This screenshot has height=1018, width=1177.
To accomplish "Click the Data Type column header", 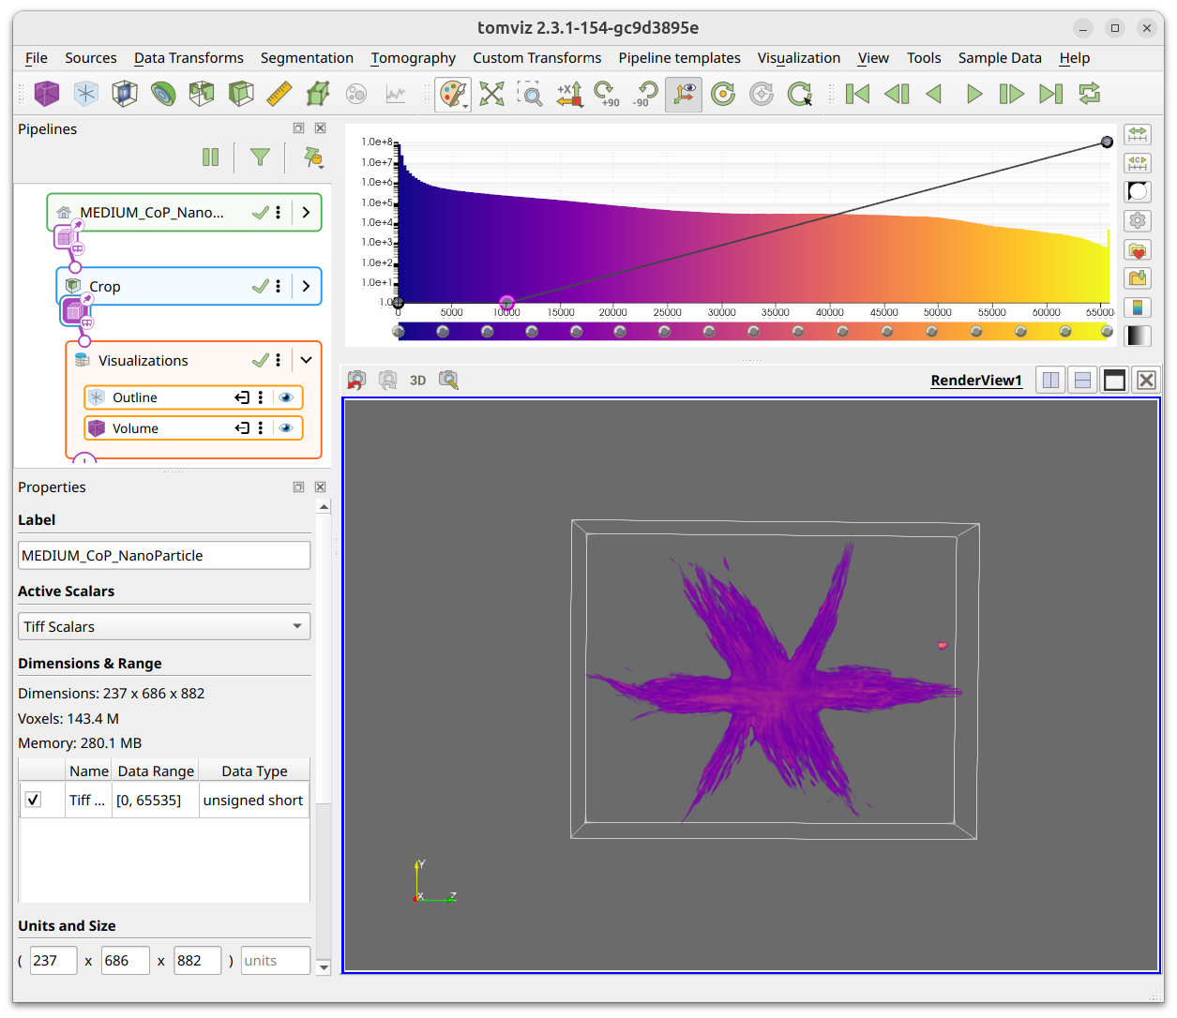I will 254,771.
